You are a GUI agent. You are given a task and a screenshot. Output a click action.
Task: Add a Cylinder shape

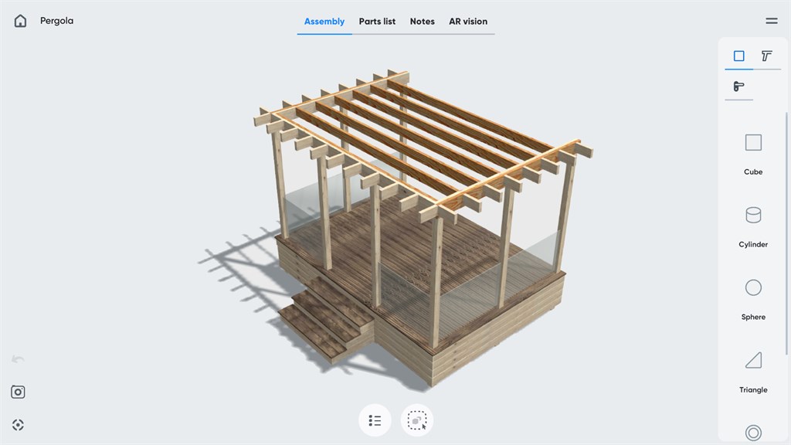click(753, 216)
